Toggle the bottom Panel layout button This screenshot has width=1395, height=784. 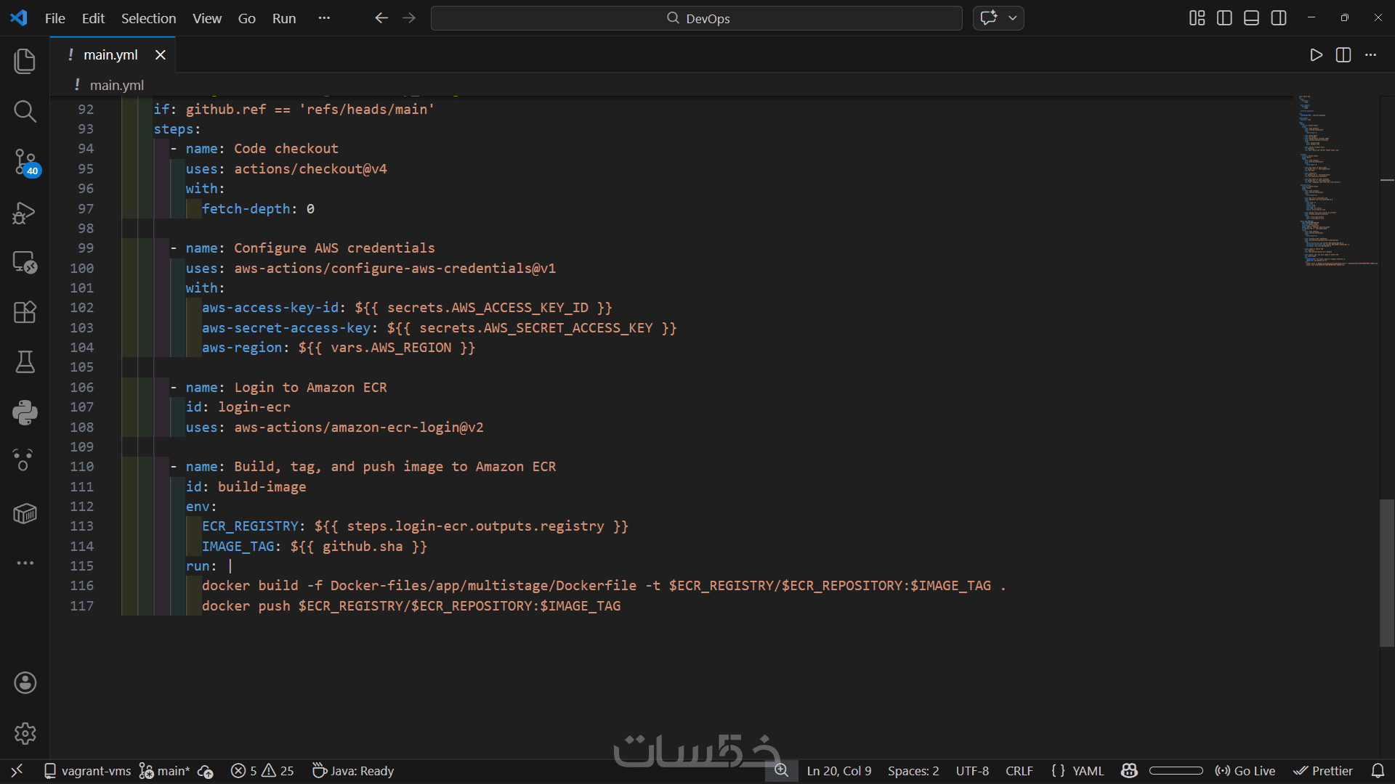(1251, 18)
